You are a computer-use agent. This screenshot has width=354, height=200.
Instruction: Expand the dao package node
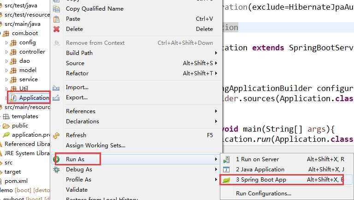[6, 61]
